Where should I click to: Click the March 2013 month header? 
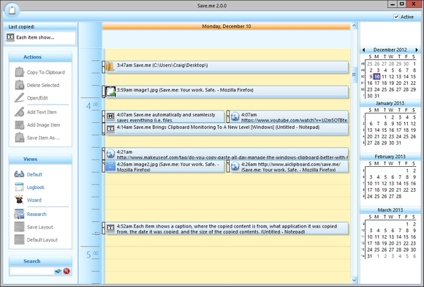(390, 210)
